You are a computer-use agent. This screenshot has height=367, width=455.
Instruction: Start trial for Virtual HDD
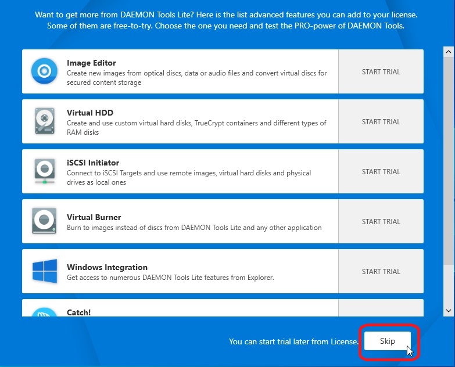tap(381, 121)
